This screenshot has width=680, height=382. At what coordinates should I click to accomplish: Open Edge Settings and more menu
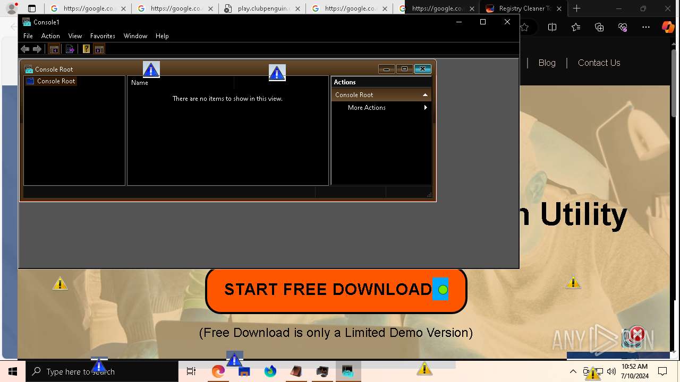(646, 27)
